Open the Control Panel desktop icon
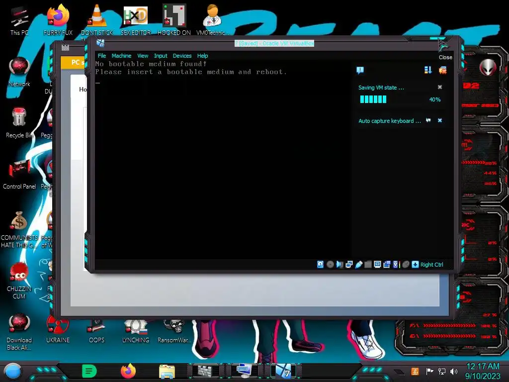This screenshot has height=382, width=509. pos(19,175)
